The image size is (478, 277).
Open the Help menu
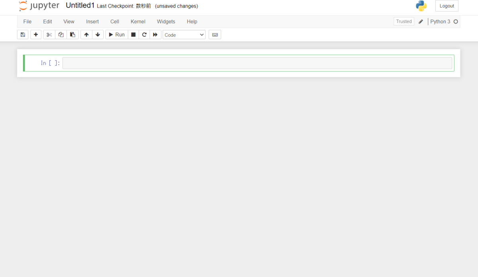tap(192, 21)
